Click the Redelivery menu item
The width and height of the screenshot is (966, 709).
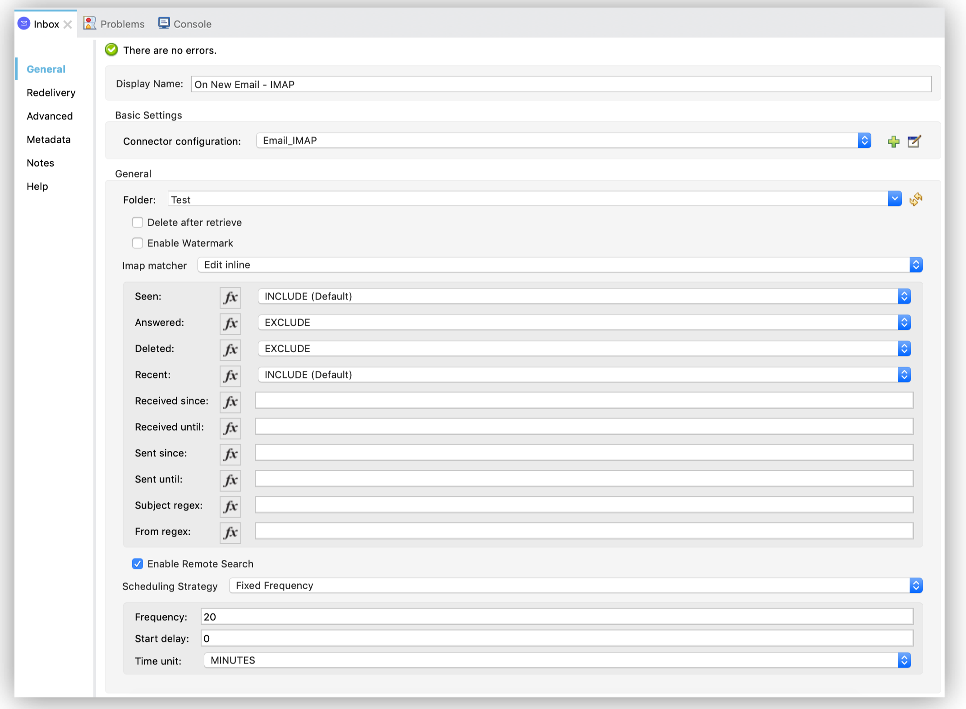[51, 92]
